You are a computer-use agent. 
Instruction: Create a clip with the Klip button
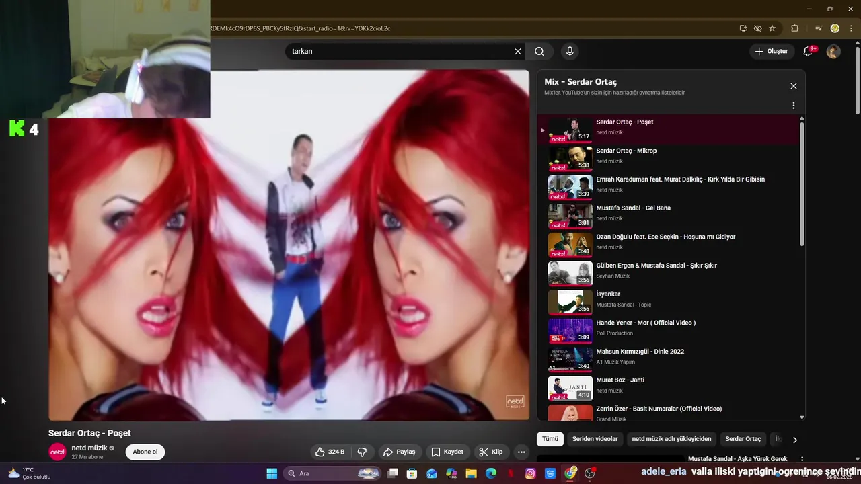(x=490, y=452)
